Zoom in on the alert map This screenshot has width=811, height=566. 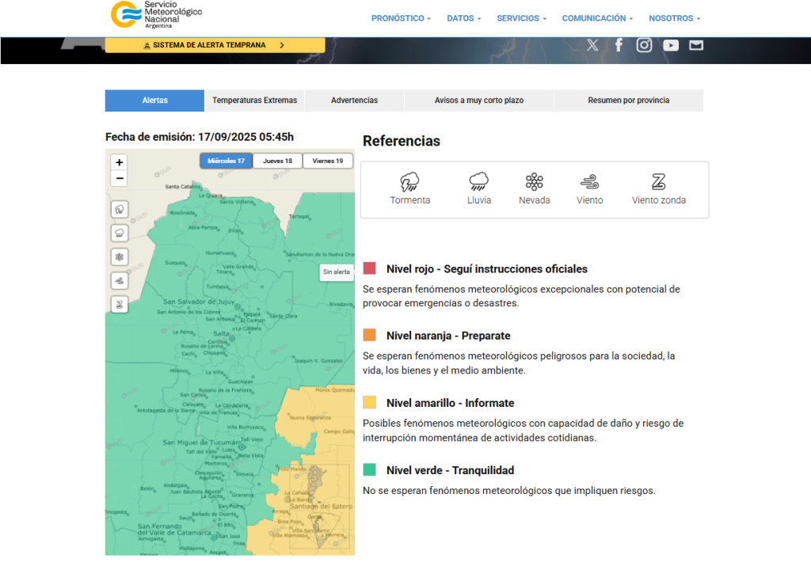(120, 162)
